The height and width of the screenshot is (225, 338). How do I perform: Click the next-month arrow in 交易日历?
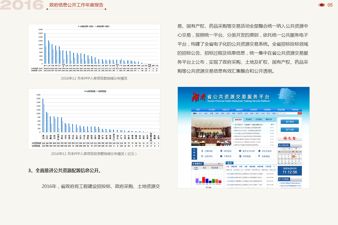pos(299,148)
